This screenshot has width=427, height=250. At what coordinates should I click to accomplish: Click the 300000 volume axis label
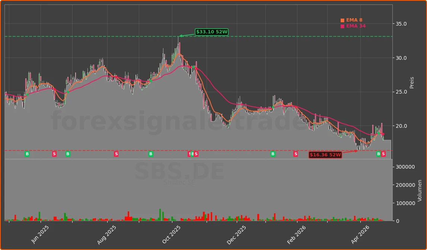[x=405, y=167]
